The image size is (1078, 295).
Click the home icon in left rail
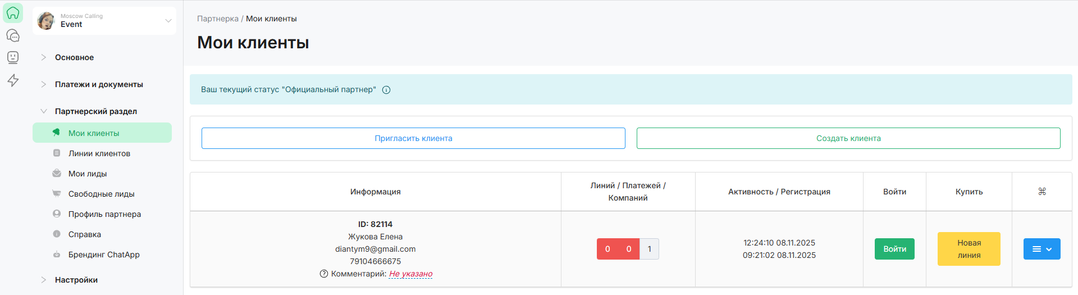[x=13, y=13]
